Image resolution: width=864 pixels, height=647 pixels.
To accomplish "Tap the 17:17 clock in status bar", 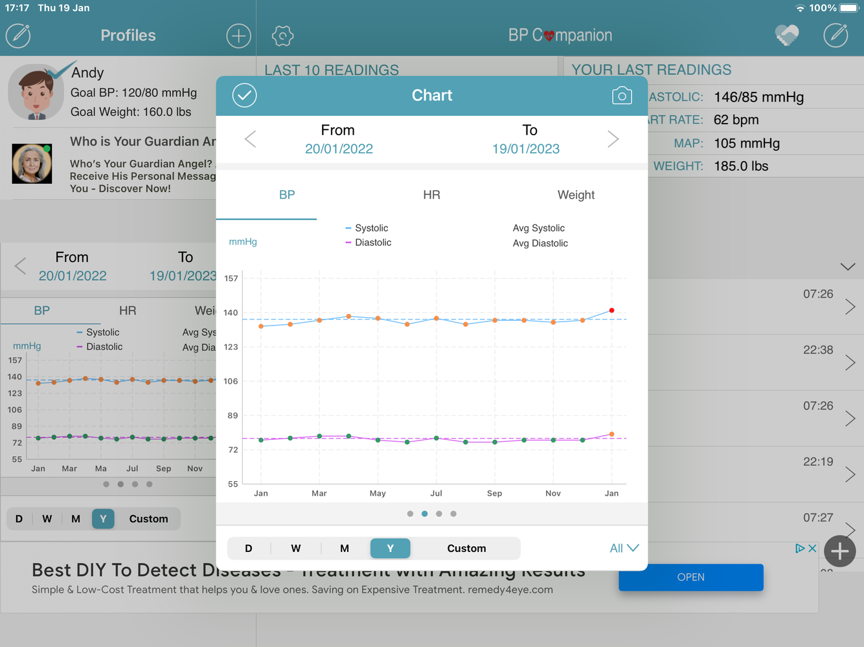I will point(17,8).
